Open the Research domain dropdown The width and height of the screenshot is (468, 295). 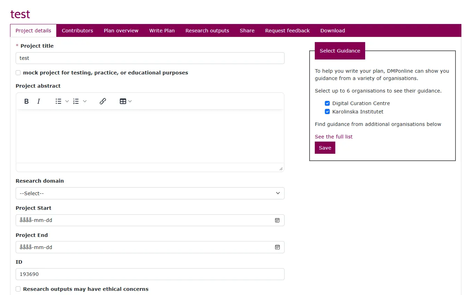click(x=150, y=193)
